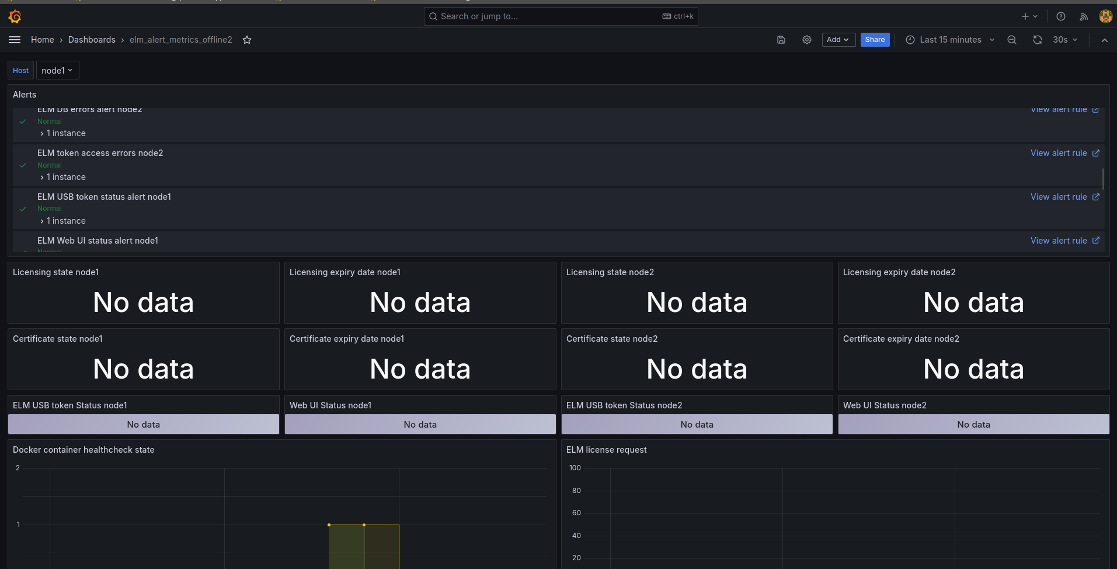1117x569 pixels.
Task: Click the Licensing state node2 panel title
Action: tap(610, 272)
